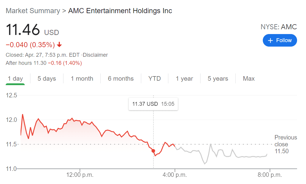Click the 8:00 p.m. axis label

click(x=270, y=175)
